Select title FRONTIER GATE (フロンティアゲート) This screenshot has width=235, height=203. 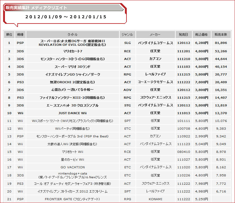[x=73, y=199]
